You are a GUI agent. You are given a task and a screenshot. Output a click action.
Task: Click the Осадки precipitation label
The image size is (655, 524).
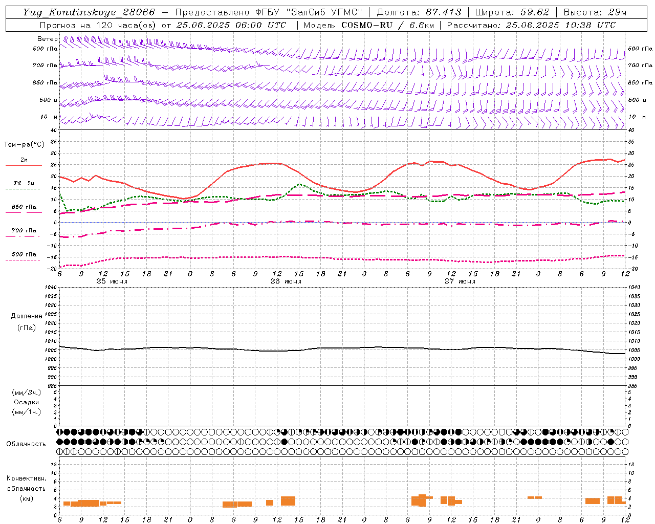pos(26,402)
